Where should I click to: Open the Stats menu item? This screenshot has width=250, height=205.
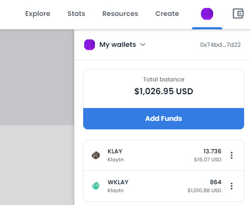tap(76, 14)
